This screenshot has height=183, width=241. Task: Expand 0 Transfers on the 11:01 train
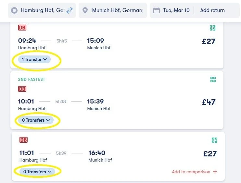point(37,172)
